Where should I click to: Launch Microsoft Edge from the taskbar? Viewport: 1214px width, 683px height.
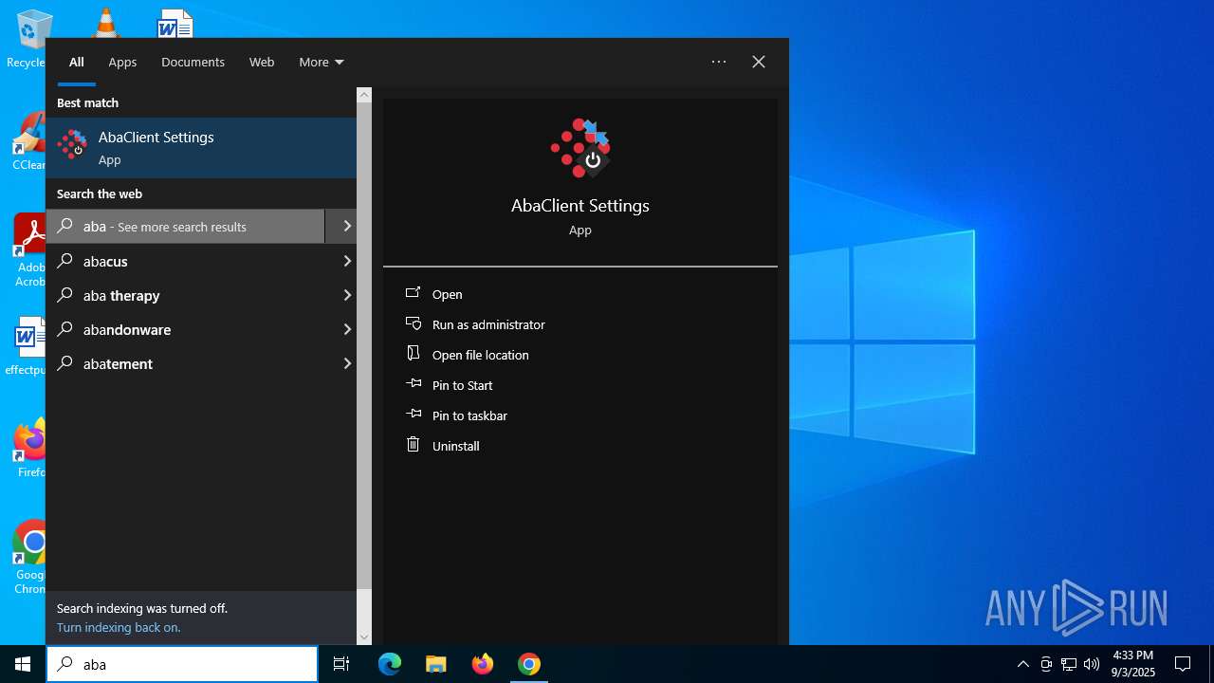click(390, 664)
